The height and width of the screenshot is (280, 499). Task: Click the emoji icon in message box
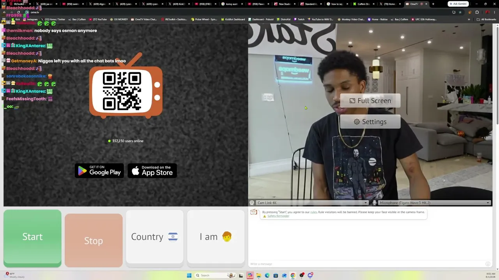pos(488,264)
